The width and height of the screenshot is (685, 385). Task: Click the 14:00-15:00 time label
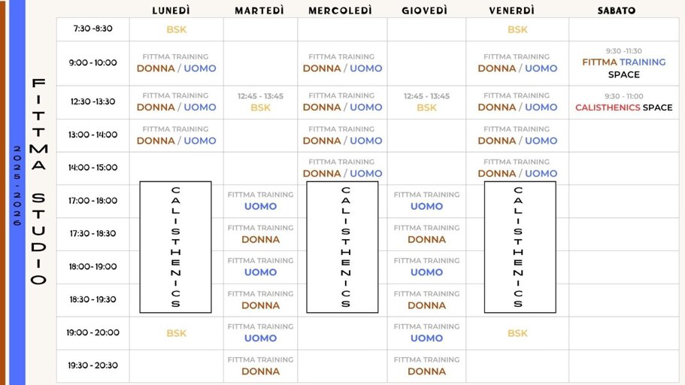(x=92, y=167)
